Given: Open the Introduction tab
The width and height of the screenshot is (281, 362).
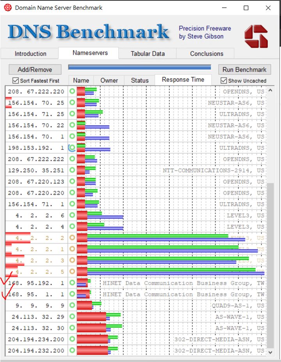Looking at the screenshot, I should tap(30, 53).
